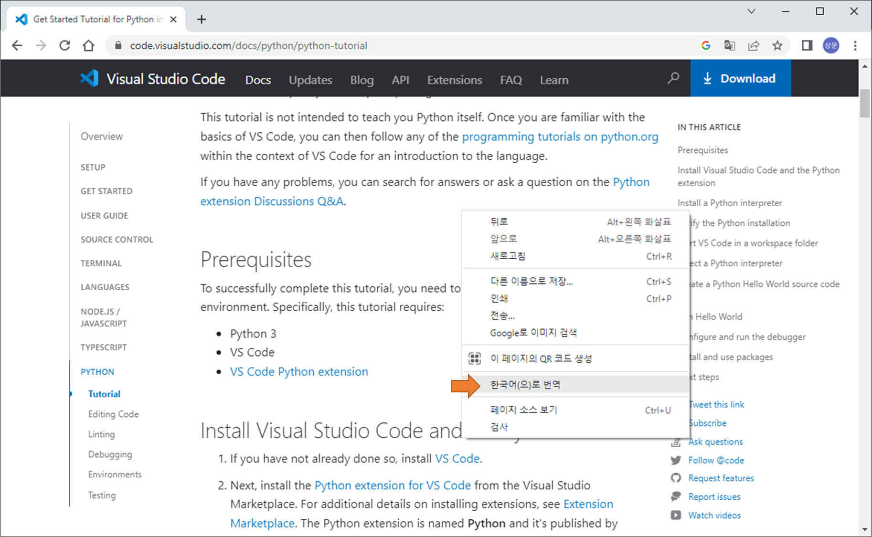
Task: Click the blue Download button
Action: tap(740, 78)
